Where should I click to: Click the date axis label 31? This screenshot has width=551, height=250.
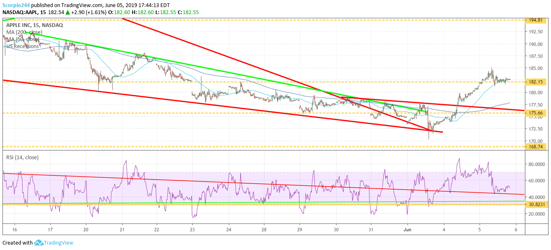pos(372,230)
